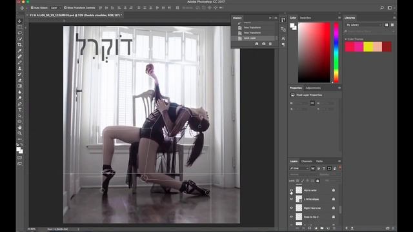
Task: Select the Spot Healing Brush tool
Action: [20, 57]
